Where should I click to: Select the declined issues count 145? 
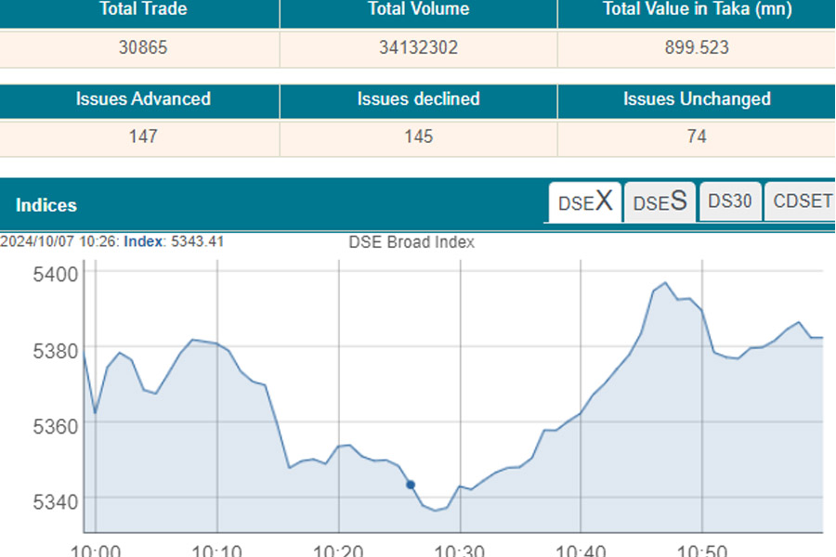[x=418, y=136]
